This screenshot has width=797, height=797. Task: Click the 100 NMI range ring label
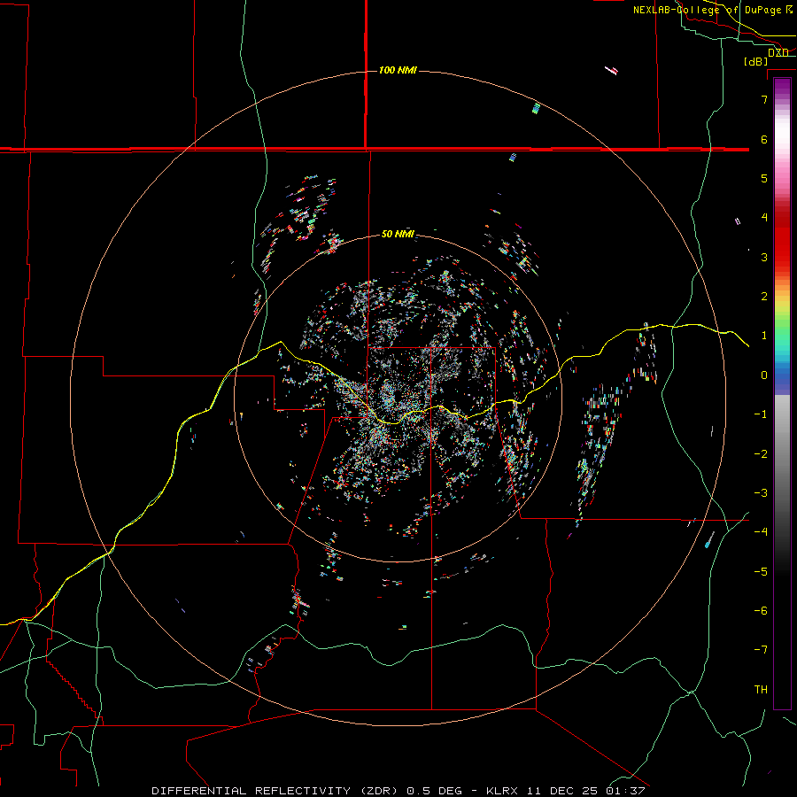tap(398, 70)
